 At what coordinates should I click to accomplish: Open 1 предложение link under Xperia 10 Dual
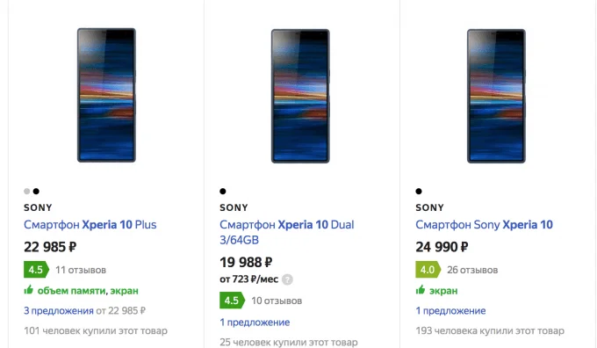point(255,323)
